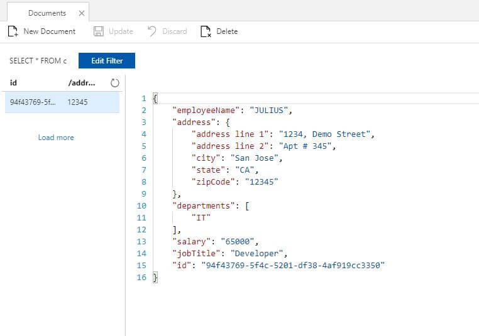Screen dimensions: 479x336
Task: Switch to the Documents tab
Action: pyautogui.click(x=47, y=13)
